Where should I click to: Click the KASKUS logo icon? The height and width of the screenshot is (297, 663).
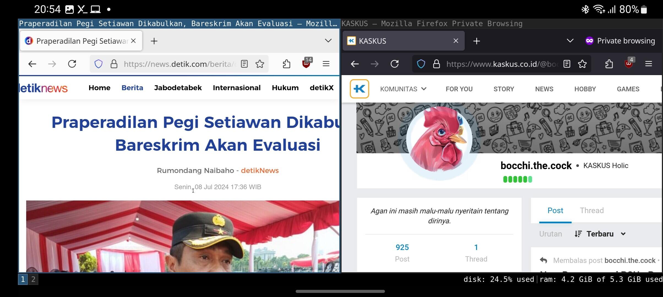(359, 89)
